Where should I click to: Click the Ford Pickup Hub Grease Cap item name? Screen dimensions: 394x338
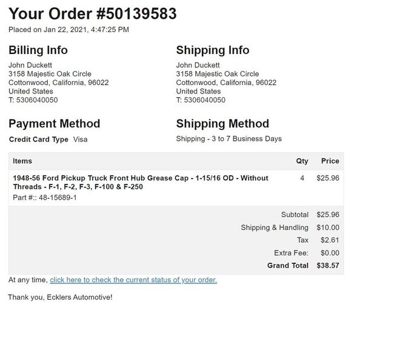141,182
